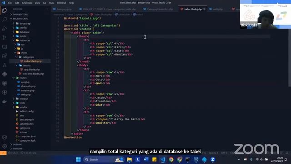This screenshot has height=164, width=291.
Task: Open the Extensions view
Action: click(x=5, y=56)
